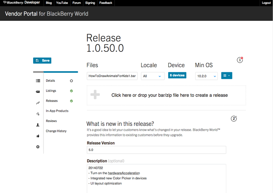Image resolution: width=273 pixels, height=193 pixels.
Task: Click the thumbs-up icon in the sidebar
Action: [38, 136]
